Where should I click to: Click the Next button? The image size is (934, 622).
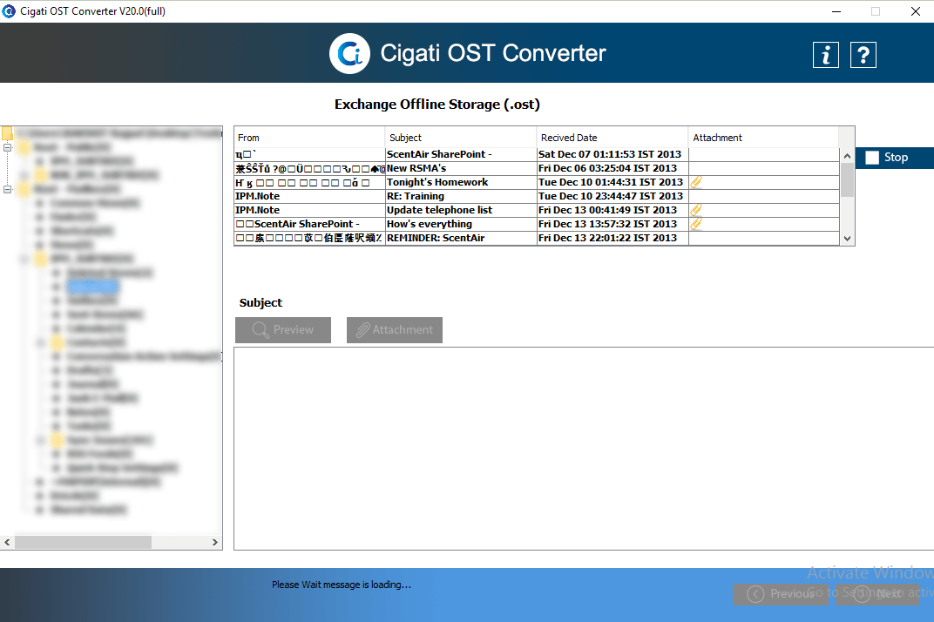point(878,594)
